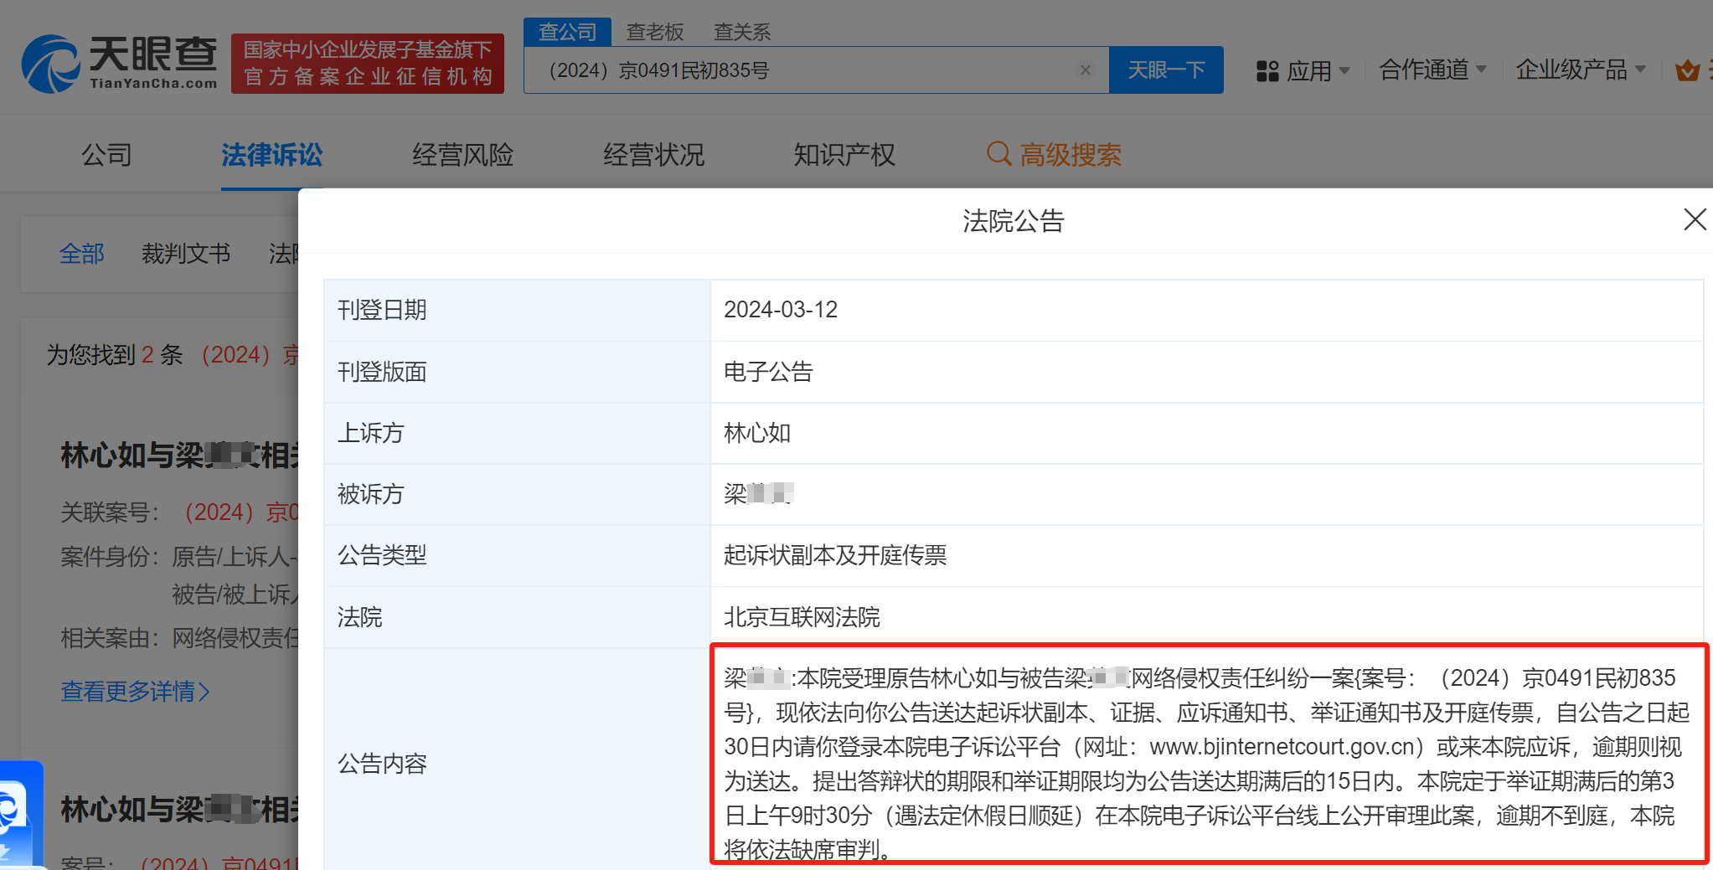The height and width of the screenshot is (870, 1713).
Task: Click the 天眼一下 search button
Action: 1166,69
